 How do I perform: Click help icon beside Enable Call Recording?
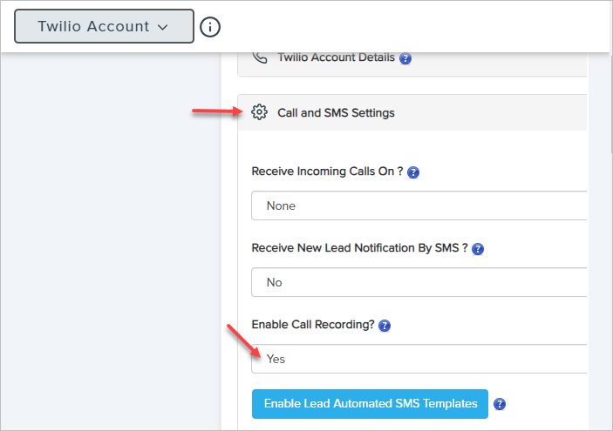pos(385,326)
